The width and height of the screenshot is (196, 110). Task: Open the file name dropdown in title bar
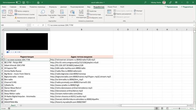click(x=104, y=2)
